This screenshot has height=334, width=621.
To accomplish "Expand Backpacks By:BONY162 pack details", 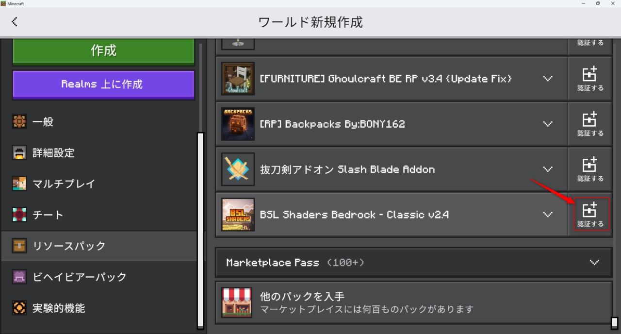I will (548, 124).
